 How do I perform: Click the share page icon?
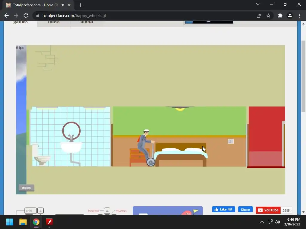click(259, 16)
